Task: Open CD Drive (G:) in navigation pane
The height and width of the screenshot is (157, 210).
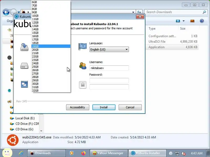Action: [x=24, y=129]
